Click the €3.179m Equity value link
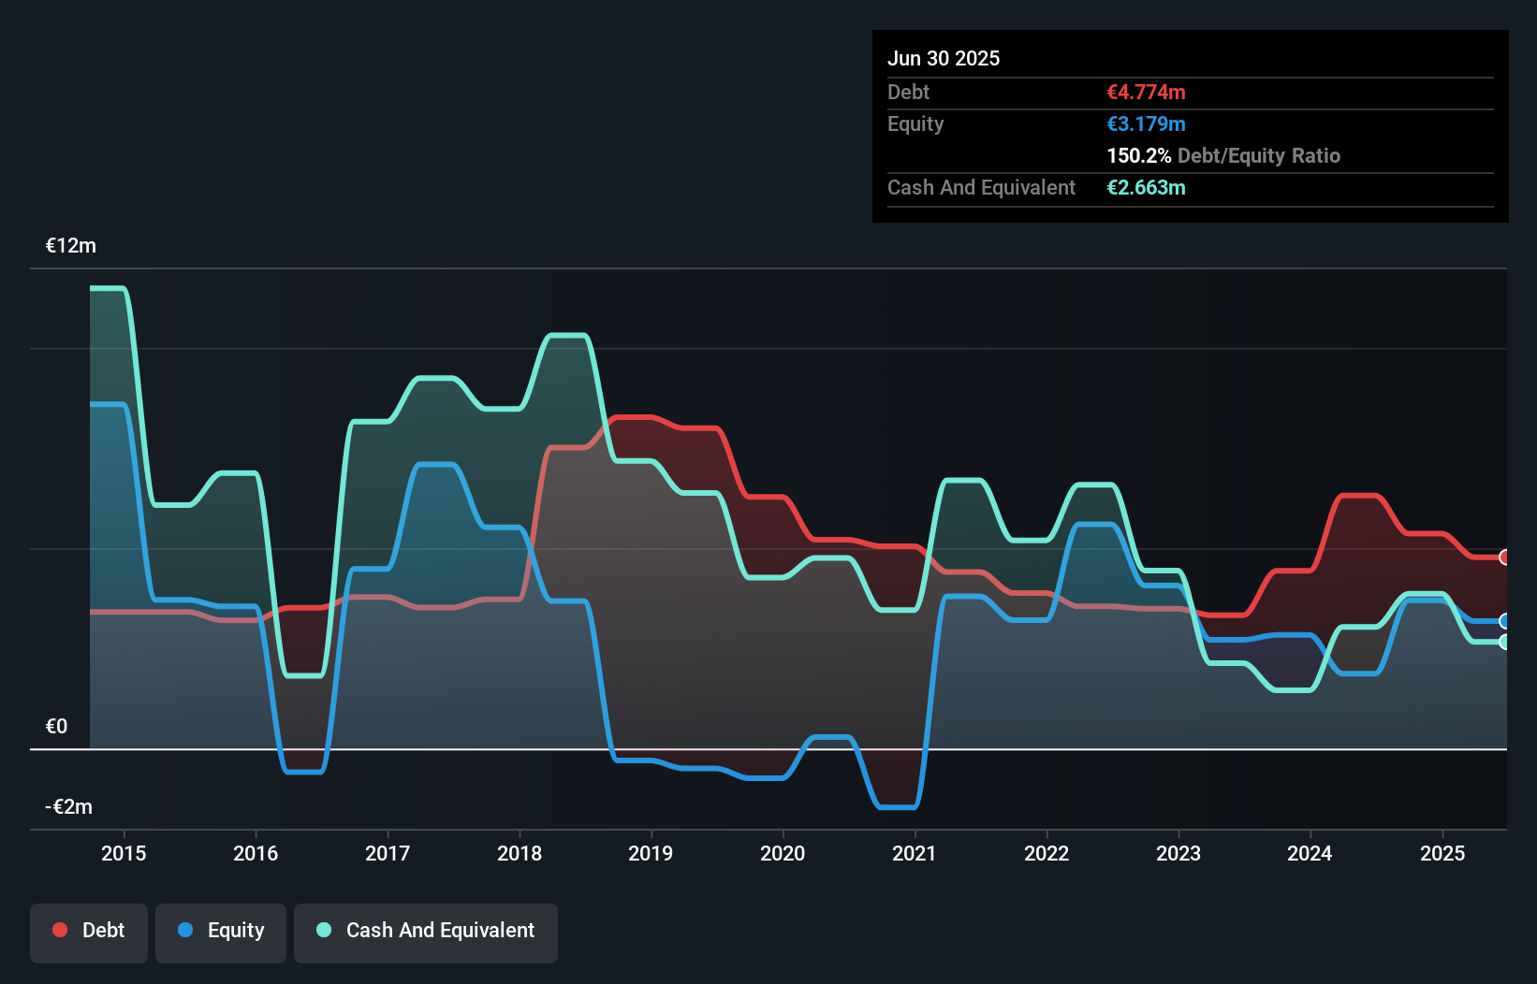 (x=1146, y=123)
